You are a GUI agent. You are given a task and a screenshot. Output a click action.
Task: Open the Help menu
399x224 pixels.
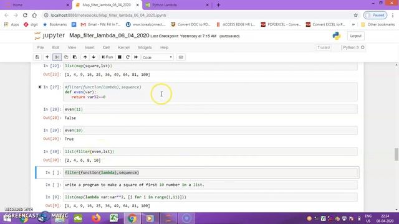click(x=164, y=47)
